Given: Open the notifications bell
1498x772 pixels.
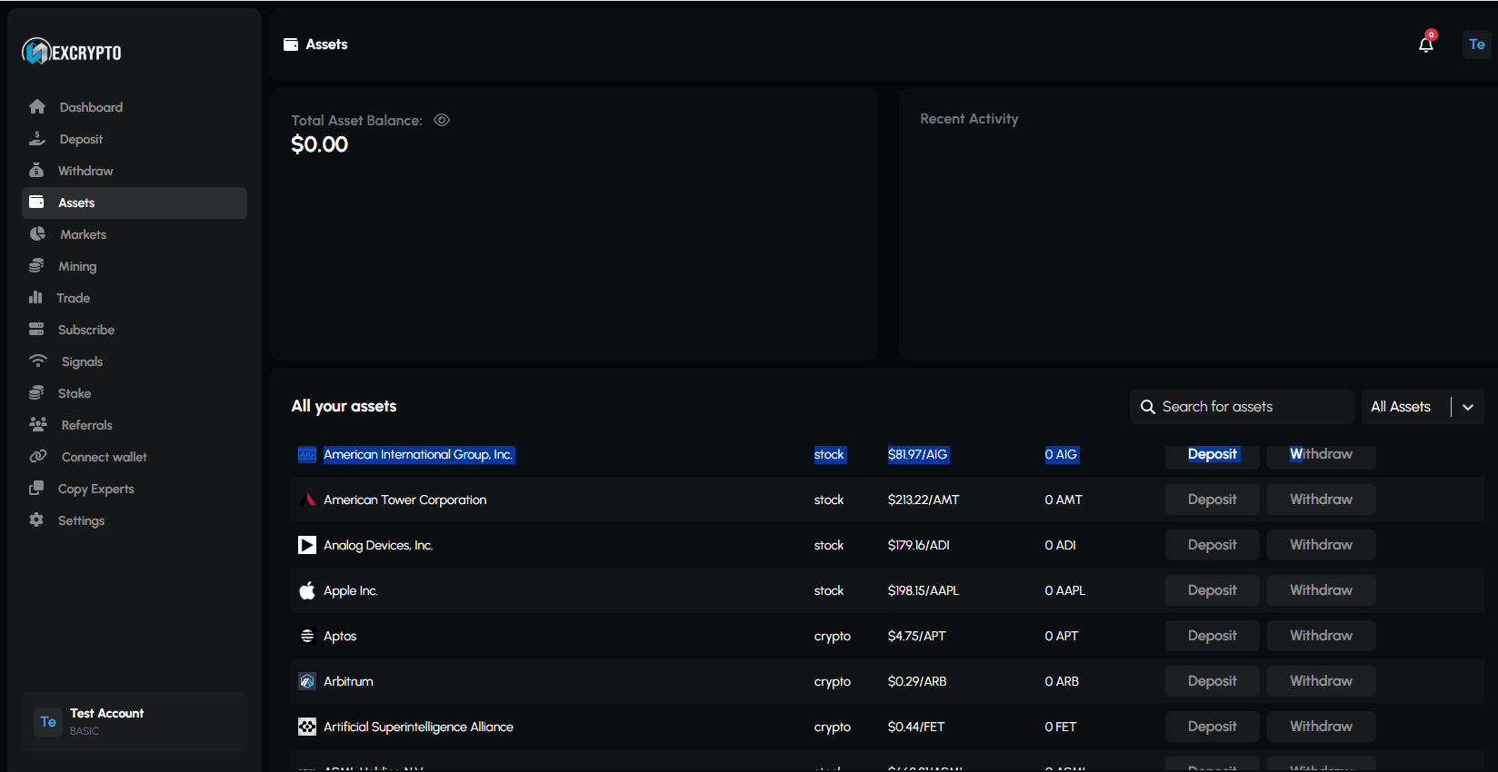Looking at the screenshot, I should (1426, 45).
